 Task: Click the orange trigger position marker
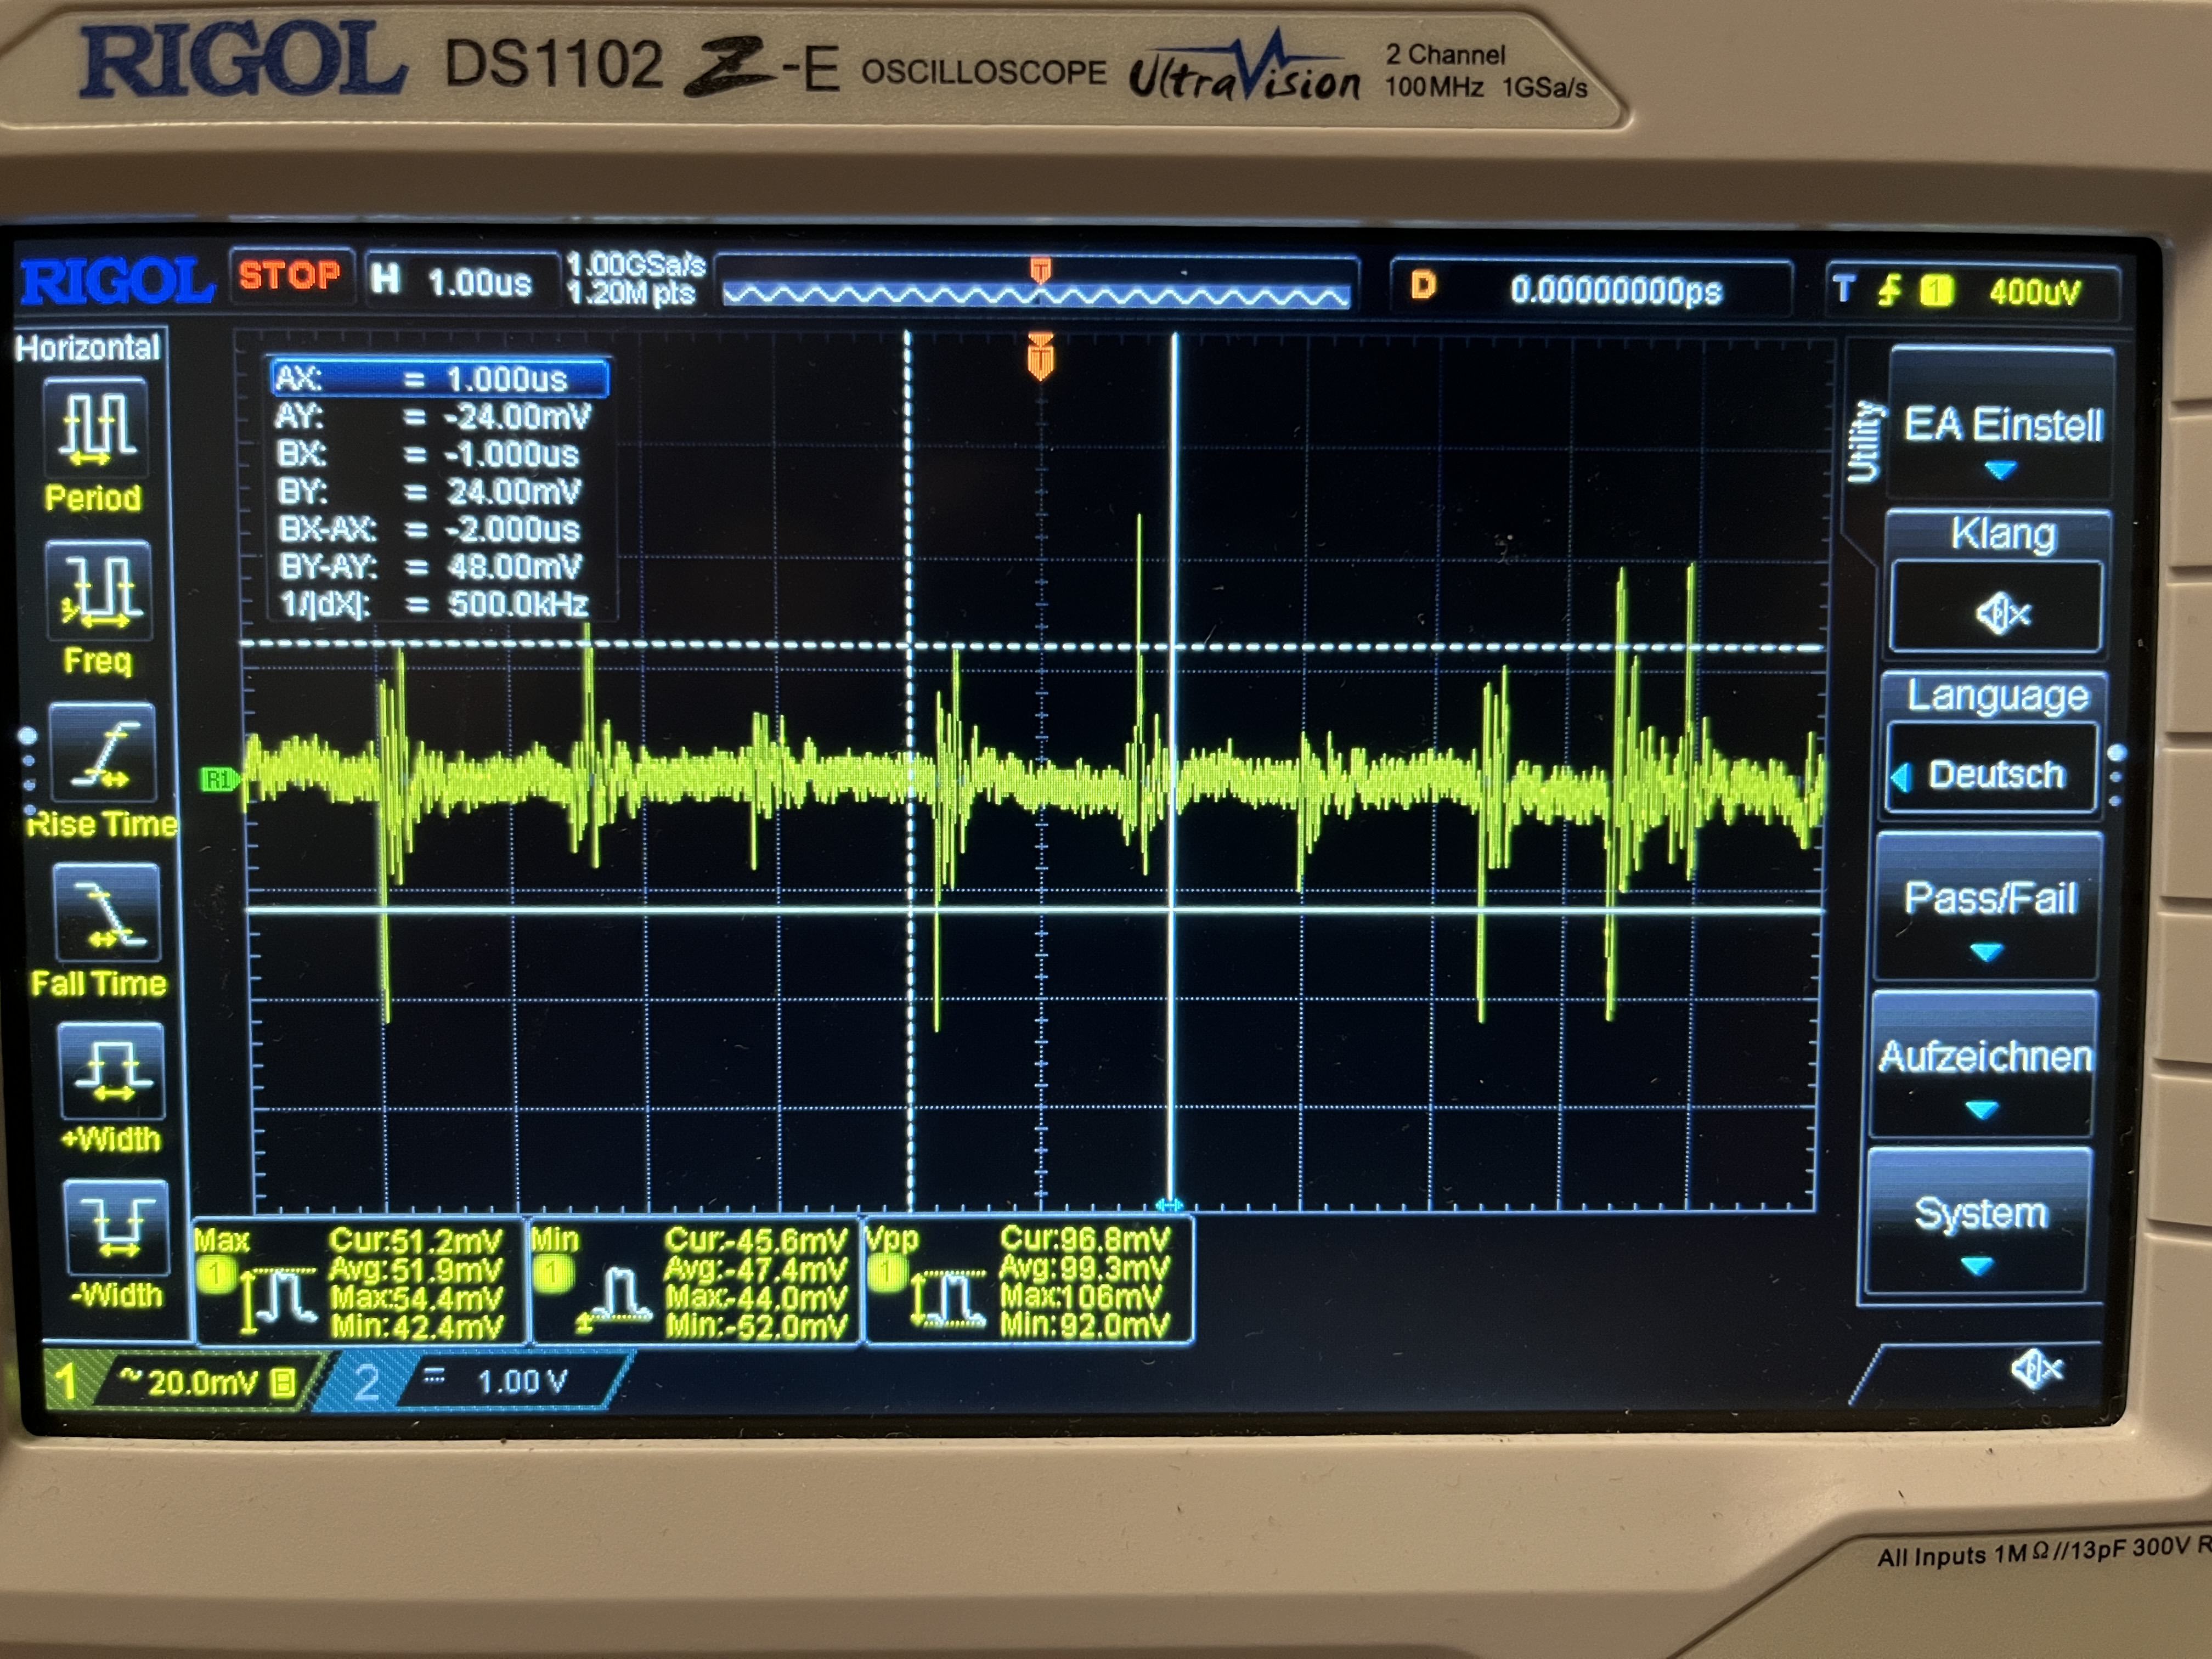1040,357
